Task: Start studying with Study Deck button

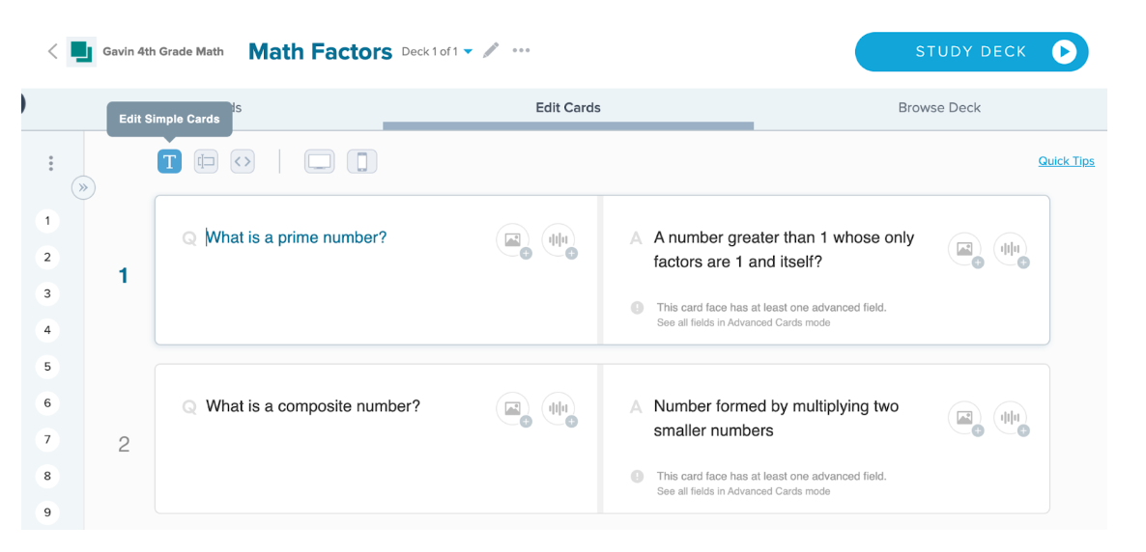Action: pyautogui.click(x=972, y=52)
